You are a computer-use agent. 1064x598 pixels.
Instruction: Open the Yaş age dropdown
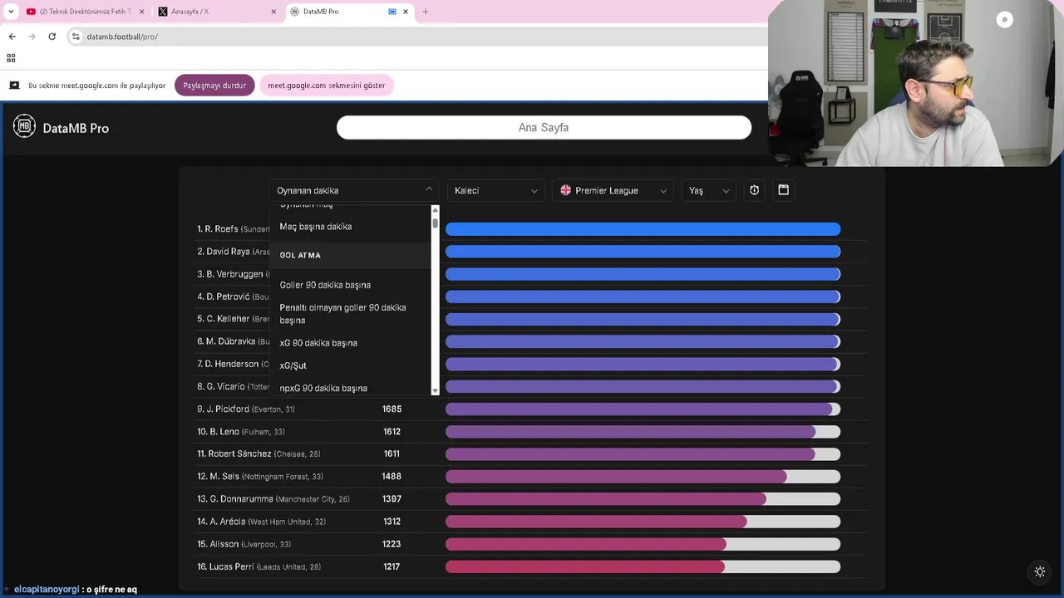point(708,190)
